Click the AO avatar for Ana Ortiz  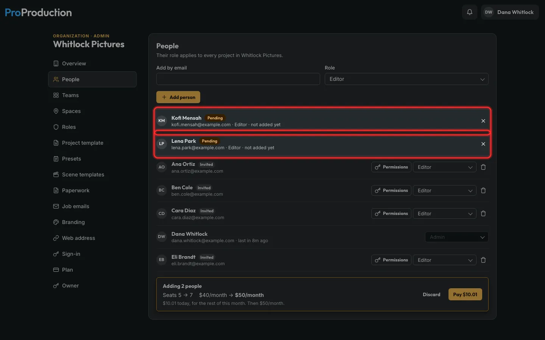[162, 167]
